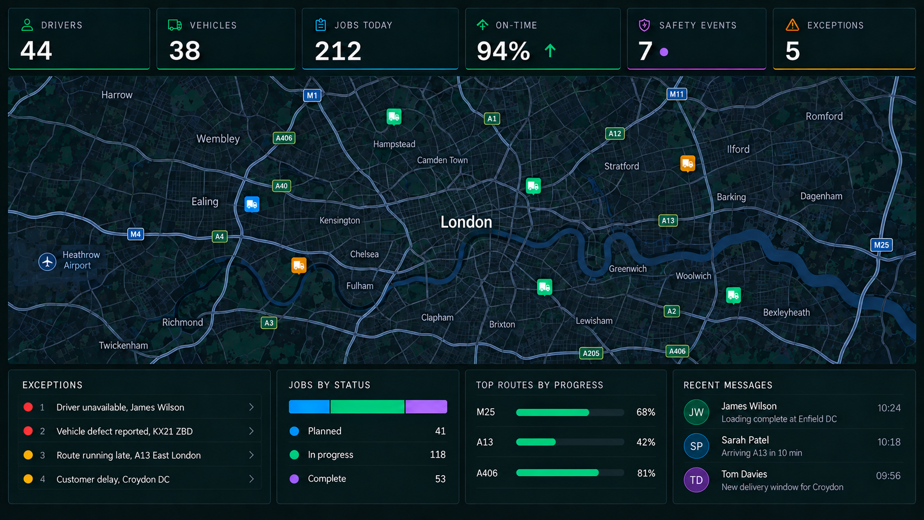Click the Top Routes by Progress heading
The height and width of the screenshot is (520, 924).
pyautogui.click(x=539, y=385)
